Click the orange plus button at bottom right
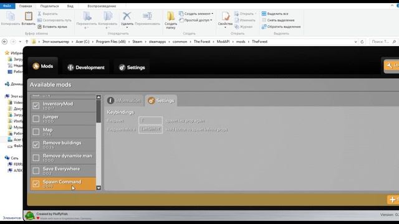The width and height of the screenshot is (399, 224). click(393, 199)
